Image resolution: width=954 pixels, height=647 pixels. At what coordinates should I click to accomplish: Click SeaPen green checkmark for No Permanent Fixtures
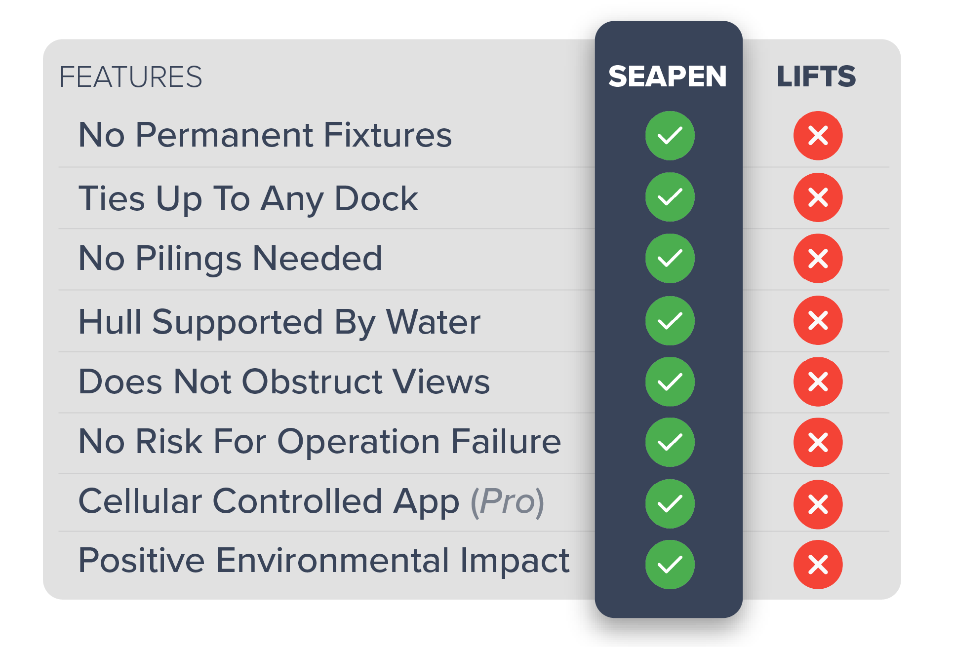click(670, 135)
